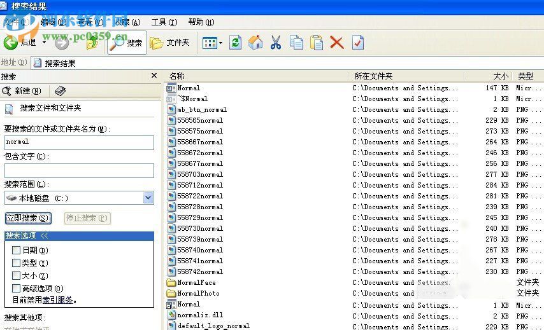Toggle the Folders (文件夹) toolbar button
The image size is (544, 330).
(170, 43)
